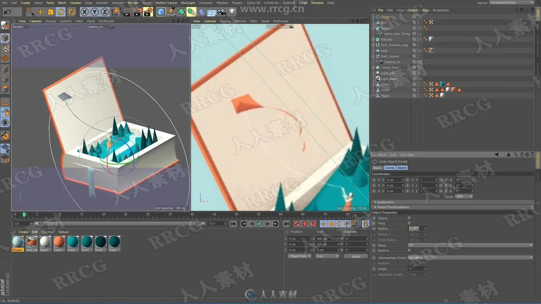
Task: Select the Move tool in toolbar
Action: (40, 12)
